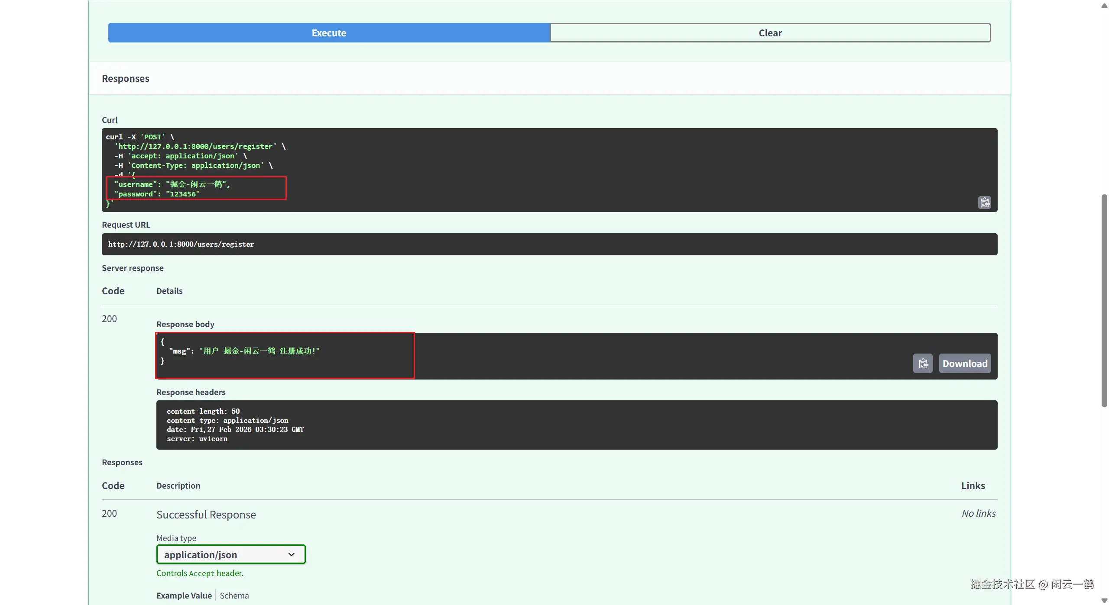The height and width of the screenshot is (605, 1109).
Task: Select the Example Value tab
Action: click(184, 595)
